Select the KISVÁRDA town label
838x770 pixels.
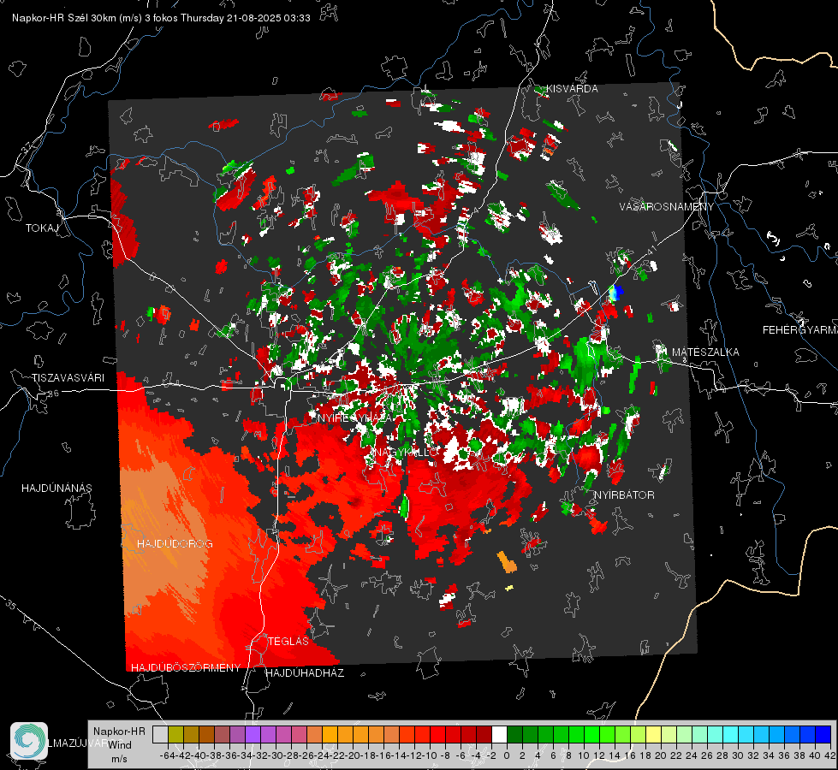pos(573,89)
